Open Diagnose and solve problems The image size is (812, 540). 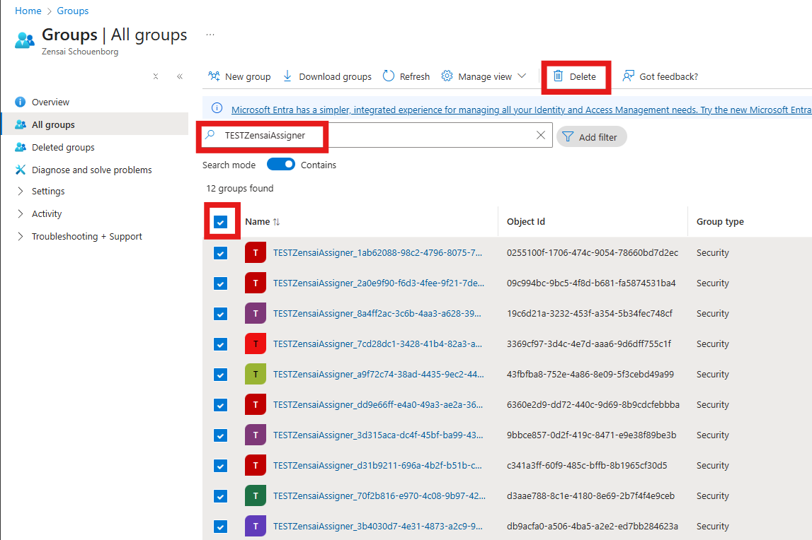91,170
